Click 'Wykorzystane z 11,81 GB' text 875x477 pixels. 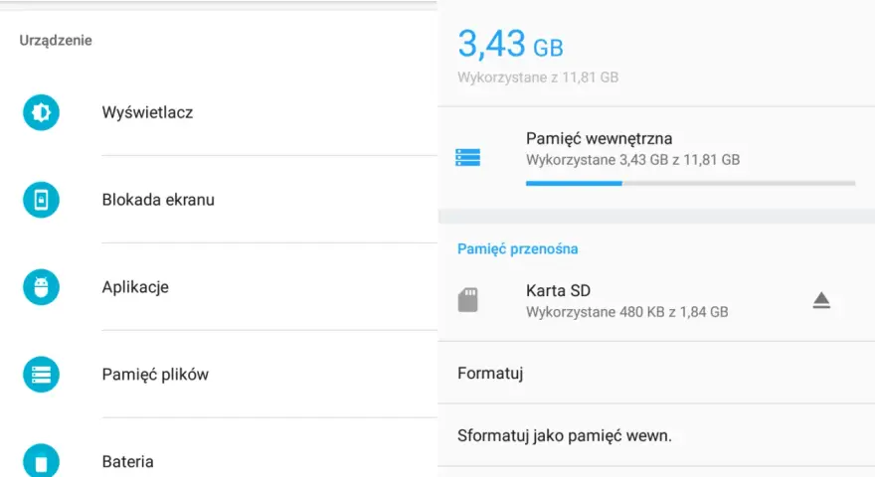tap(538, 77)
